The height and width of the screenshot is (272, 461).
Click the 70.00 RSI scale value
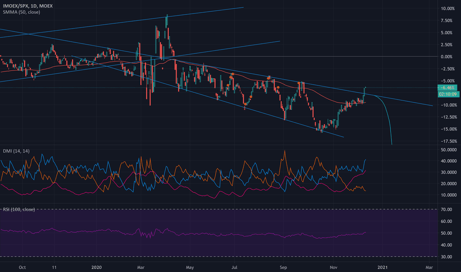click(x=447, y=209)
